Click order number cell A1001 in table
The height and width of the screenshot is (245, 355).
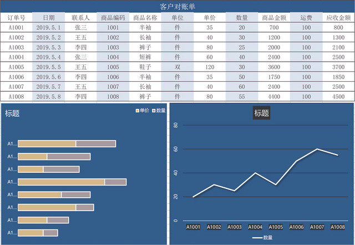pyautogui.click(x=16, y=27)
